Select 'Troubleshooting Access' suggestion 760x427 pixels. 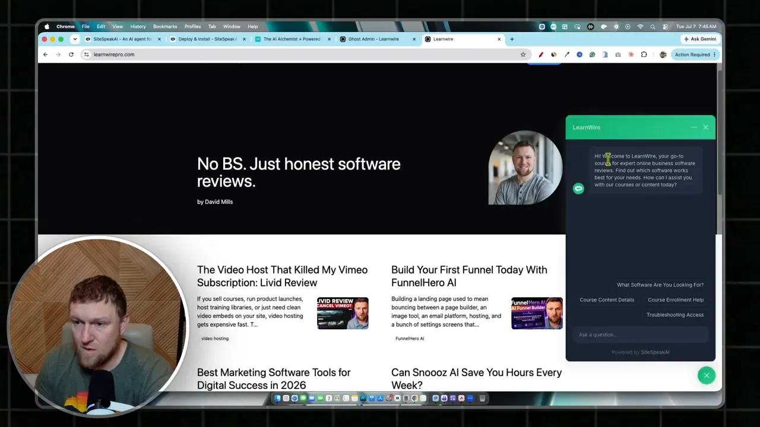(x=675, y=315)
